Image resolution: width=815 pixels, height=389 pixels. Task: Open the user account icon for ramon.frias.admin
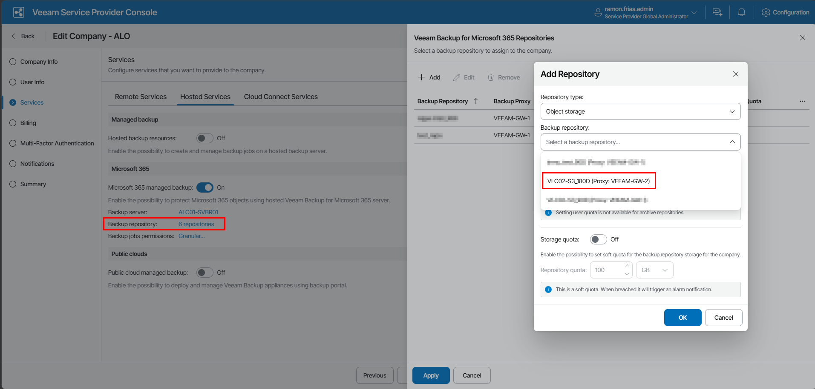pos(598,13)
